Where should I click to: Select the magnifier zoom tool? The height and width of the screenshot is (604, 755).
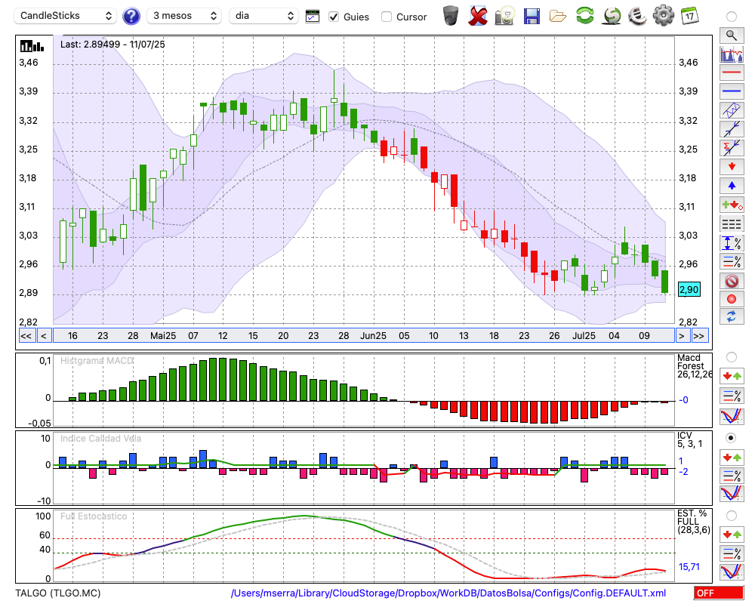(x=732, y=35)
